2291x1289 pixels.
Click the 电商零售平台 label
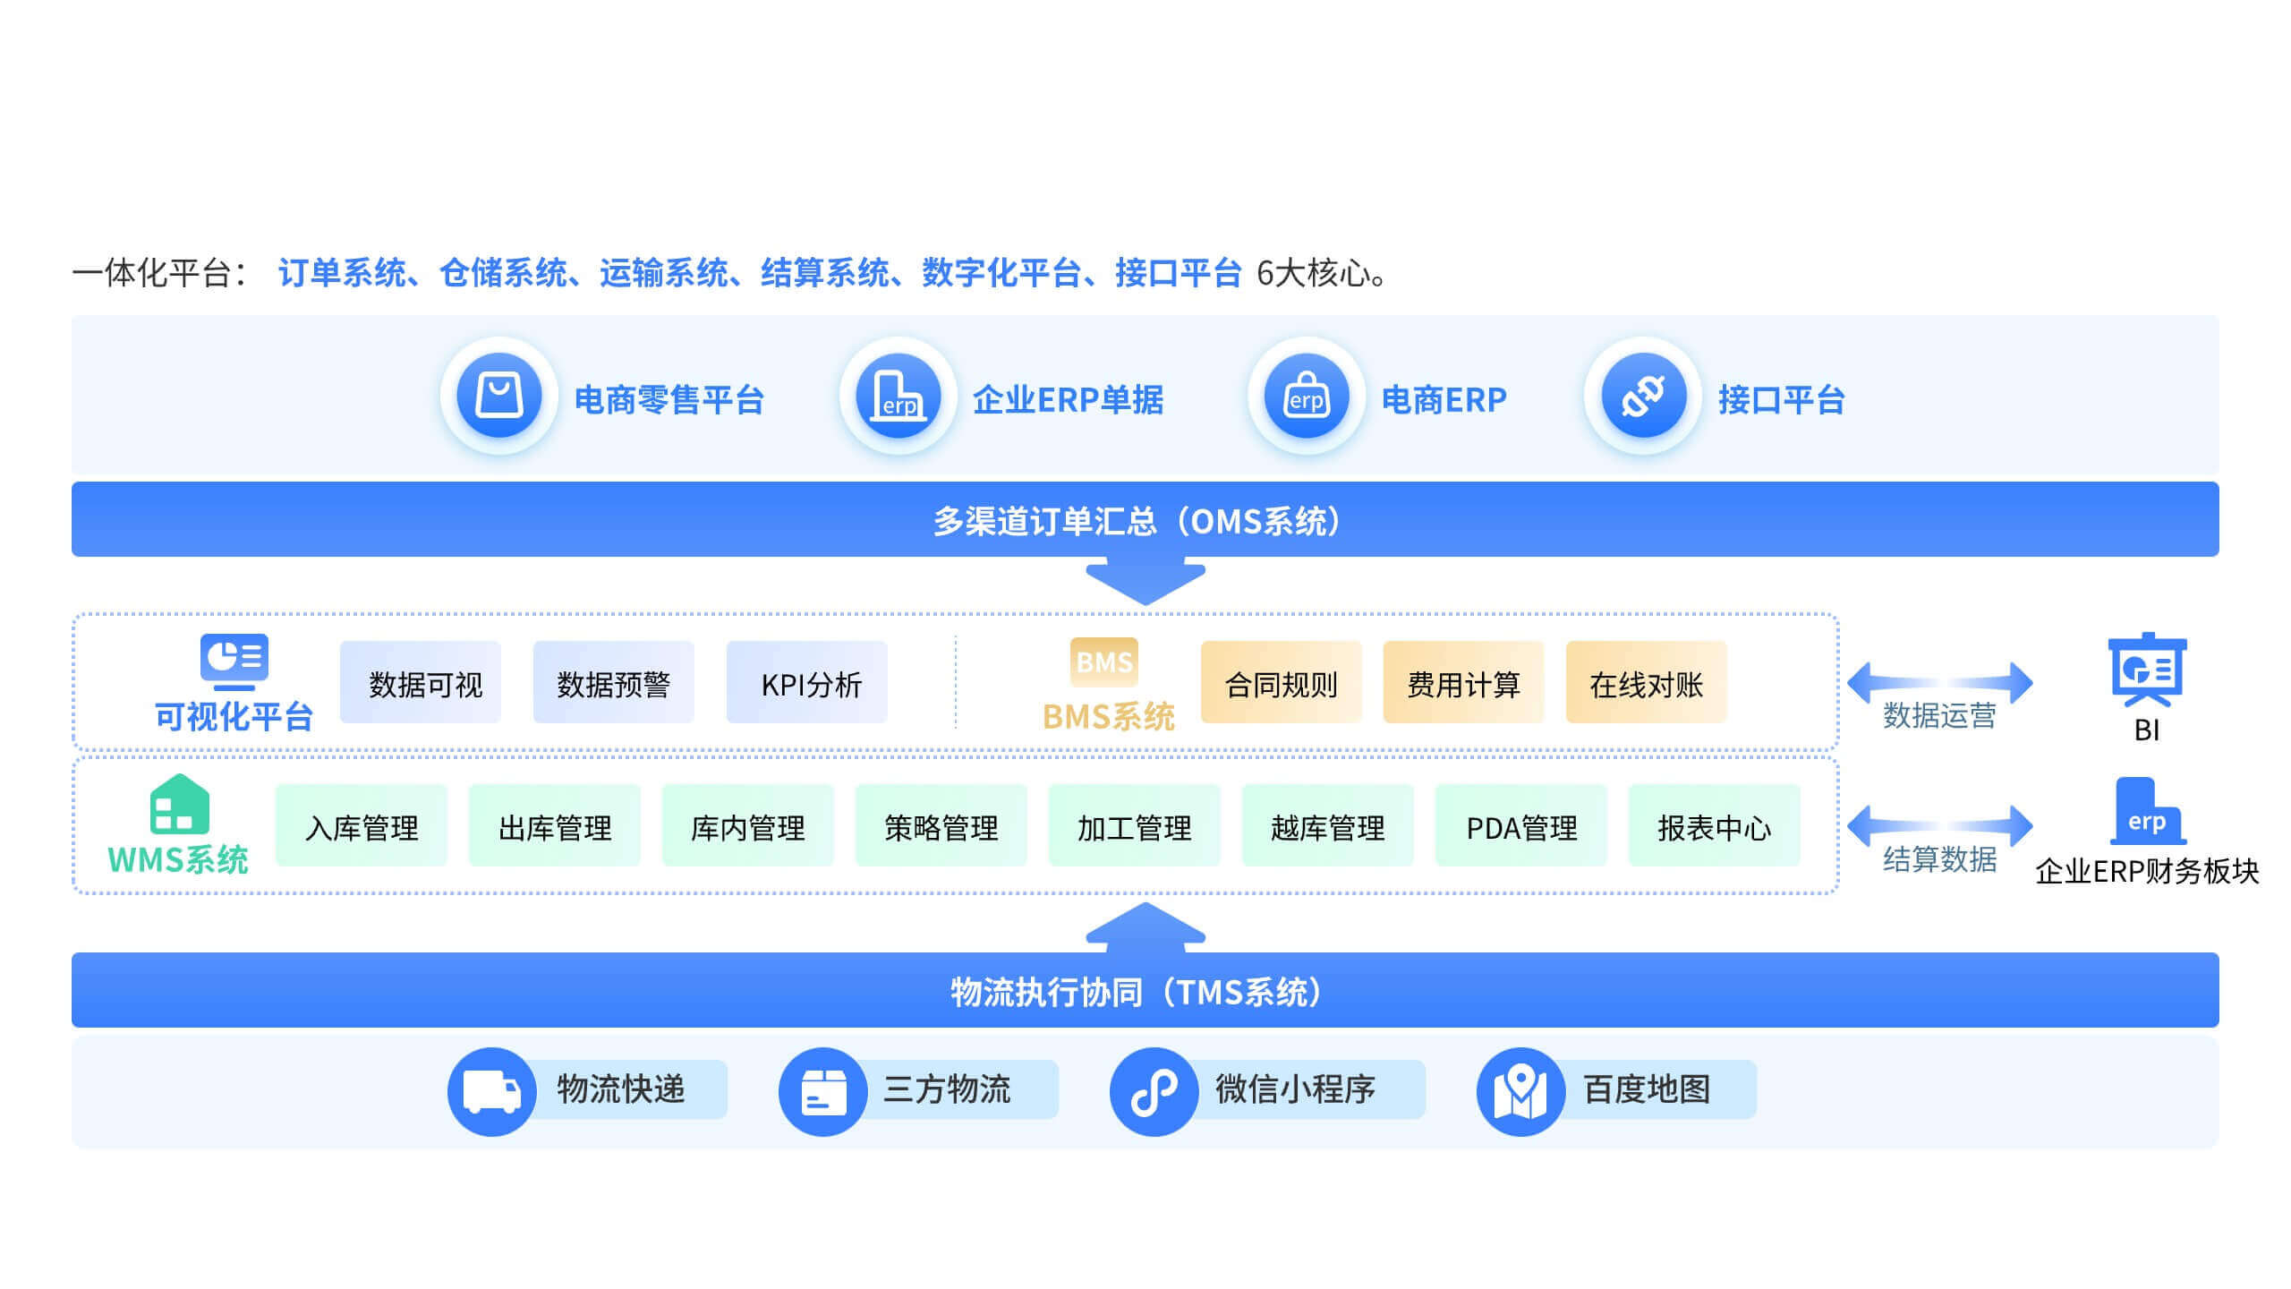[x=669, y=399]
